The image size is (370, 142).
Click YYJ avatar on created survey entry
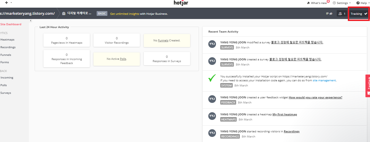[x=212, y=61]
